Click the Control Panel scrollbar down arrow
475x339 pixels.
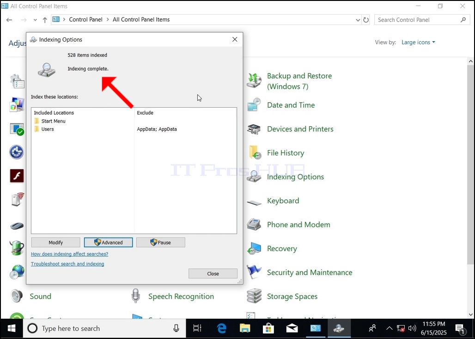click(x=470, y=314)
